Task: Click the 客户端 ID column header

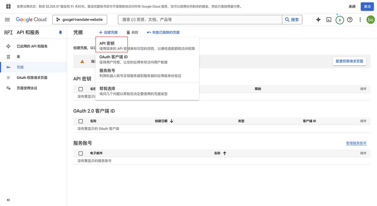Action: [x=309, y=121]
